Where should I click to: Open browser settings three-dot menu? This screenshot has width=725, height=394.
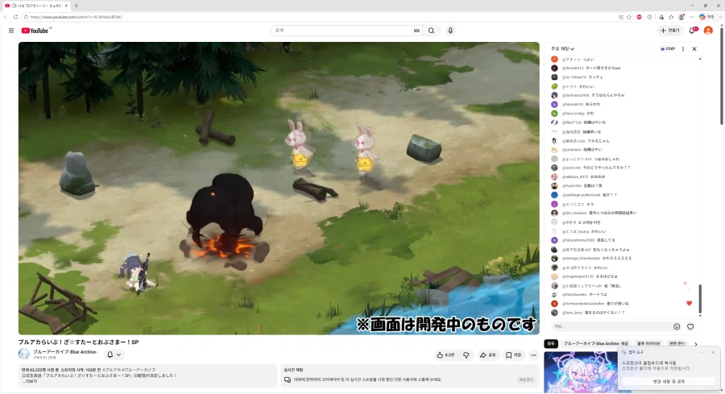pyautogui.click(x=692, y=17)
